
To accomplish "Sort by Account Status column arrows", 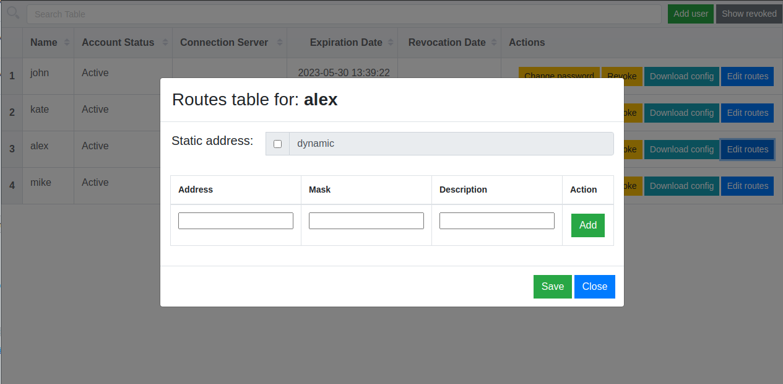I will [x=165, y=43].
